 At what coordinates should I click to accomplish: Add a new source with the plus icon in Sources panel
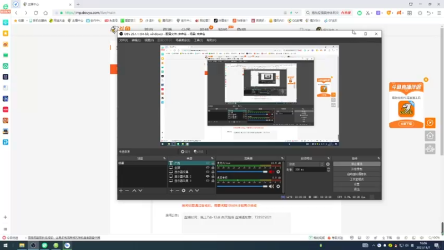click(x=171, y=191)
